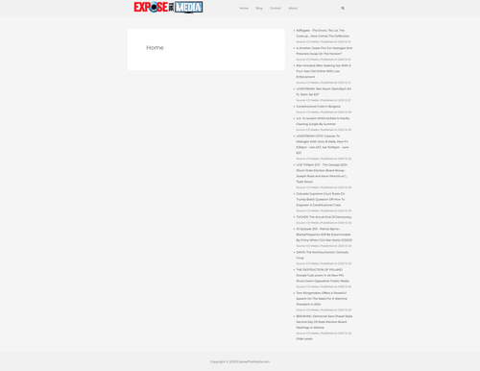Open LIVESTREAM War Room post
Screen dimensions: 480x371
tap(324, 91)
